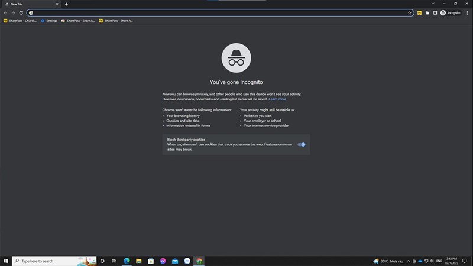Switch to Chrome on taskbar
This screenshot has width=473, height=266.
coord(199,261)
